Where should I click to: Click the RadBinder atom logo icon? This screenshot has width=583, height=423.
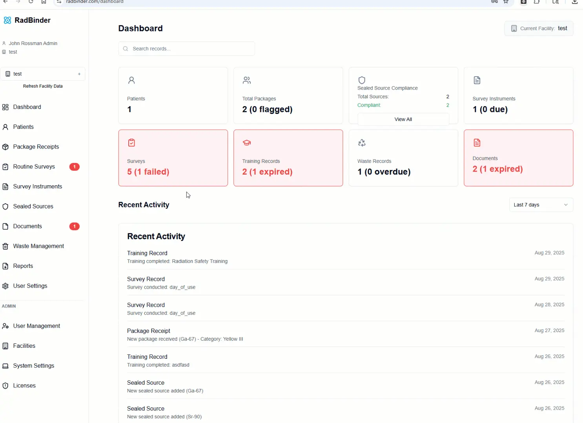click(7, 20)
